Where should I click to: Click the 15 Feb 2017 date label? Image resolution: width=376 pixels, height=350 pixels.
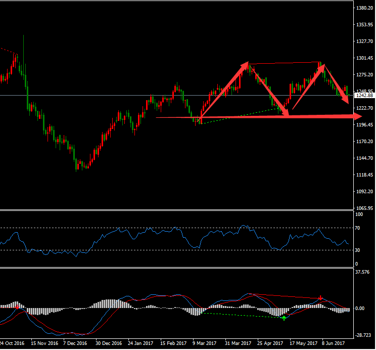[x=173, y=343]
